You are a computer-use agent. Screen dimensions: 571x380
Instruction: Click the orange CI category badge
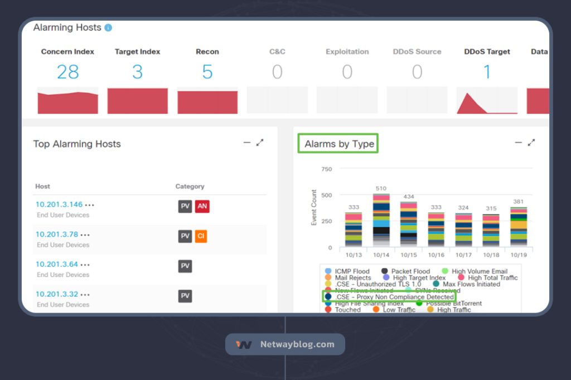pos(201,236)
